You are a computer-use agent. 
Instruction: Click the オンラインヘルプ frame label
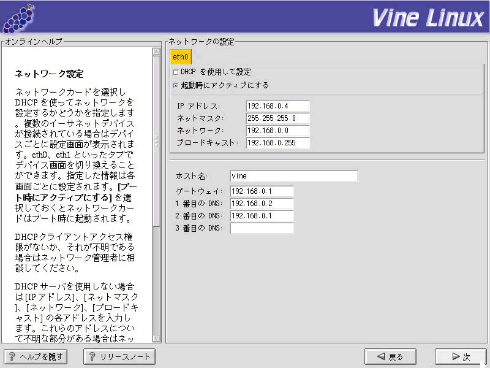[34, 42]
